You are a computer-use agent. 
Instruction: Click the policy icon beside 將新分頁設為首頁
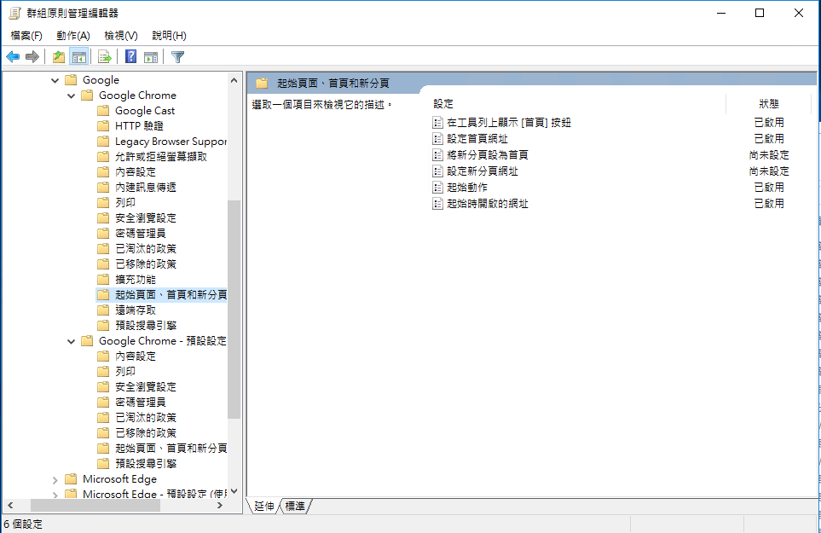[437, 155]
